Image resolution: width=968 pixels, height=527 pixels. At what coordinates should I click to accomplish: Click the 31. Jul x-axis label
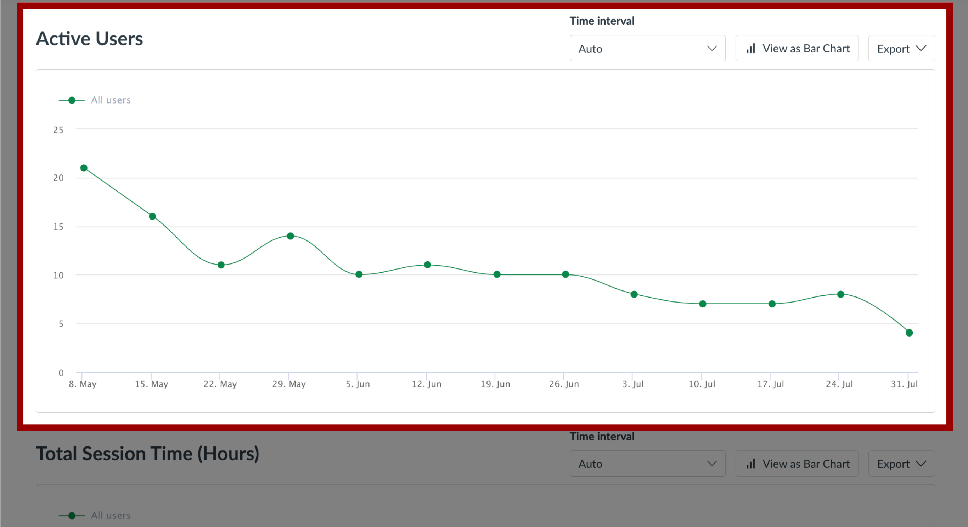(x=904, y=384)
